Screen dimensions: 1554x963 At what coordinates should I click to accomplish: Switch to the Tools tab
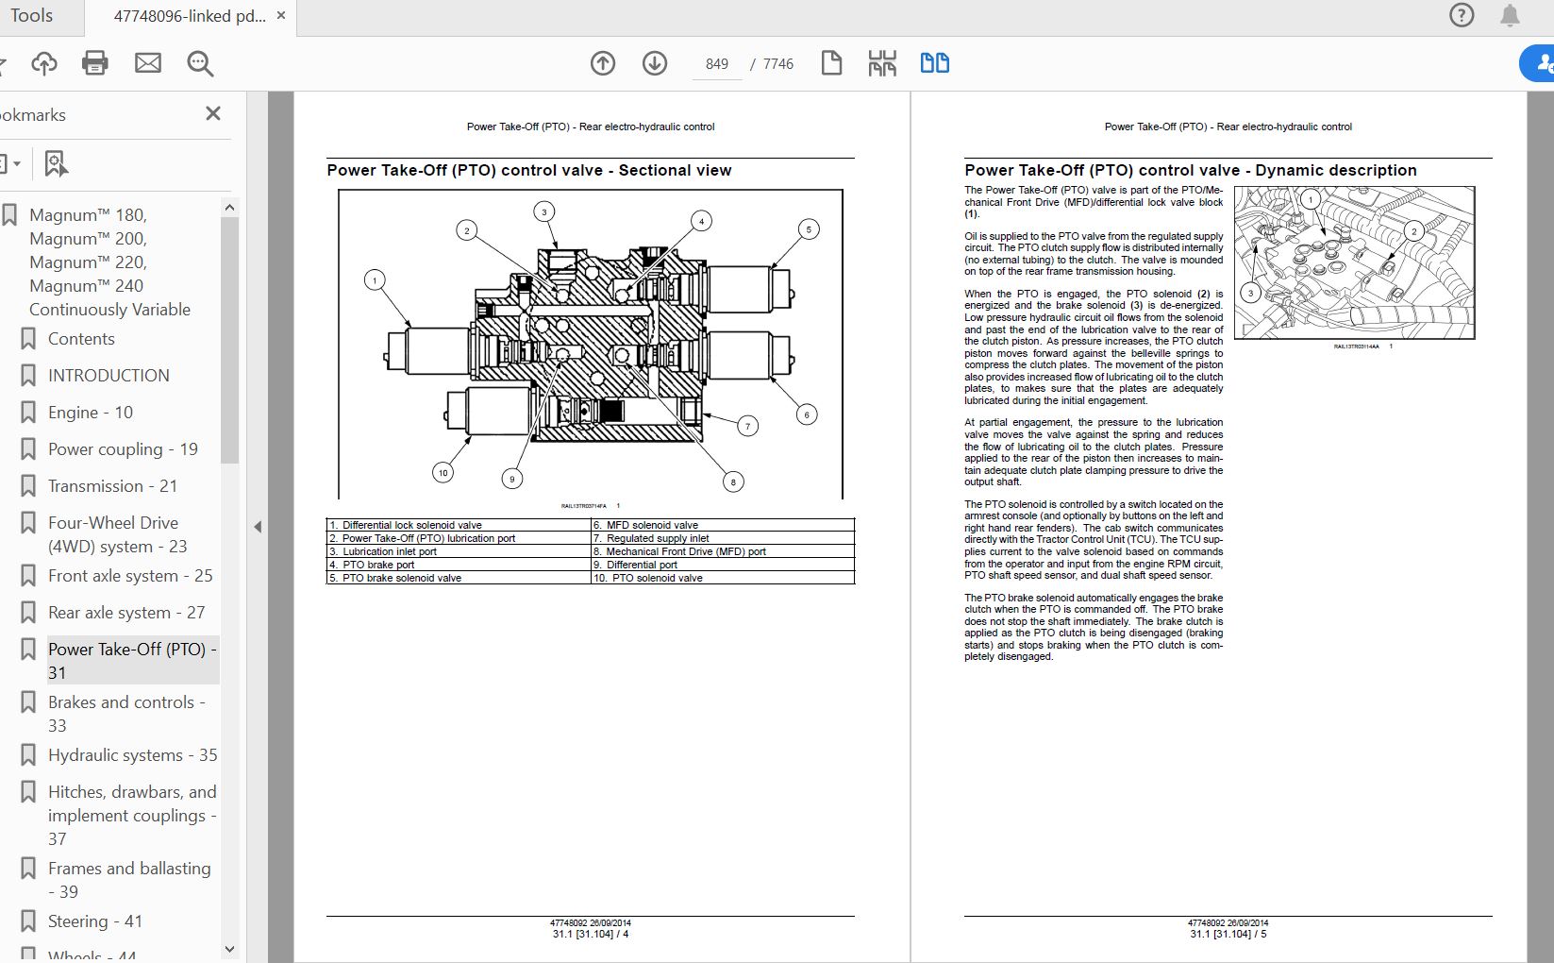(31, 16)
